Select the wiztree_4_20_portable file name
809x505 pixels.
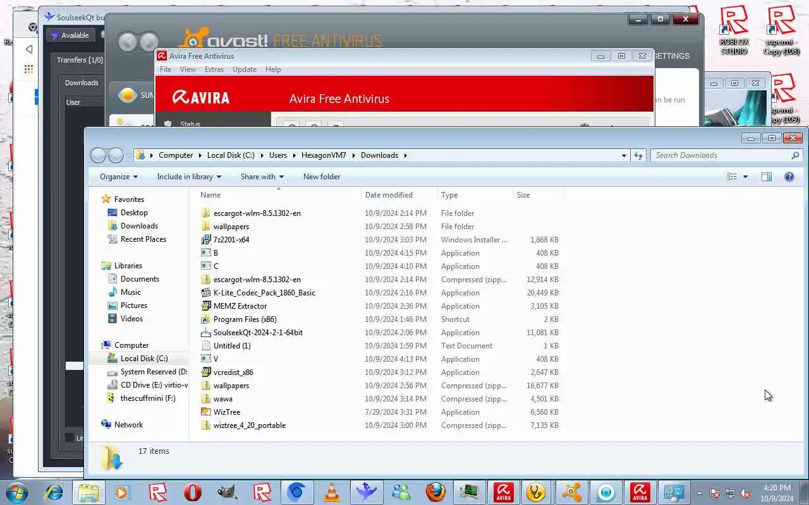coord(250,425)
